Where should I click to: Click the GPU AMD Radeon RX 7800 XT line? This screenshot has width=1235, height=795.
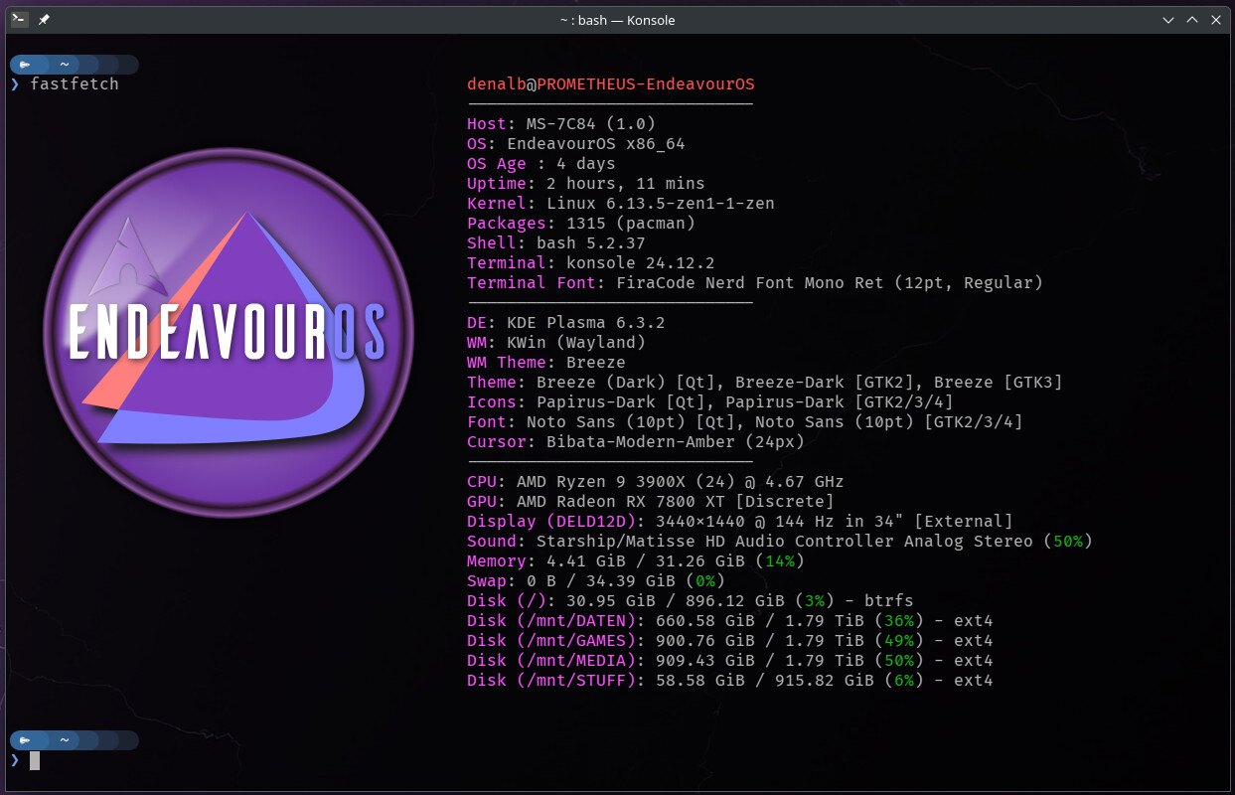(651, 502)
